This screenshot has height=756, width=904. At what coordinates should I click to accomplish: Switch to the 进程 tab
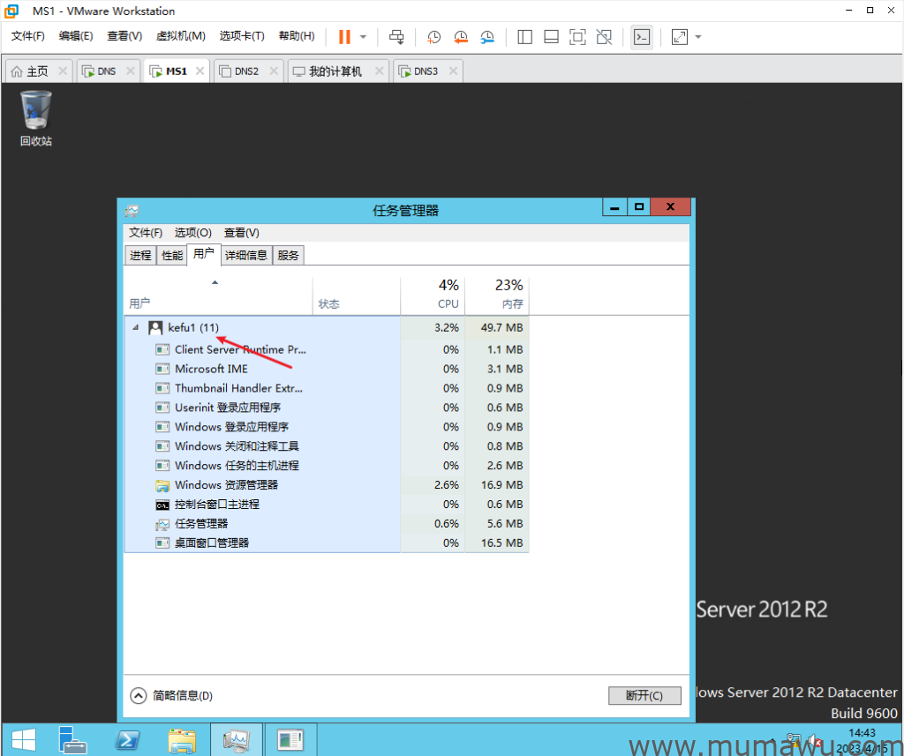tap(140, 255)
